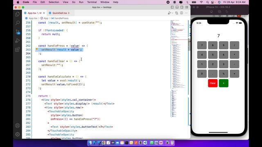
Task: Open the Explorer view in the activity bar
Action: (17, 14)
